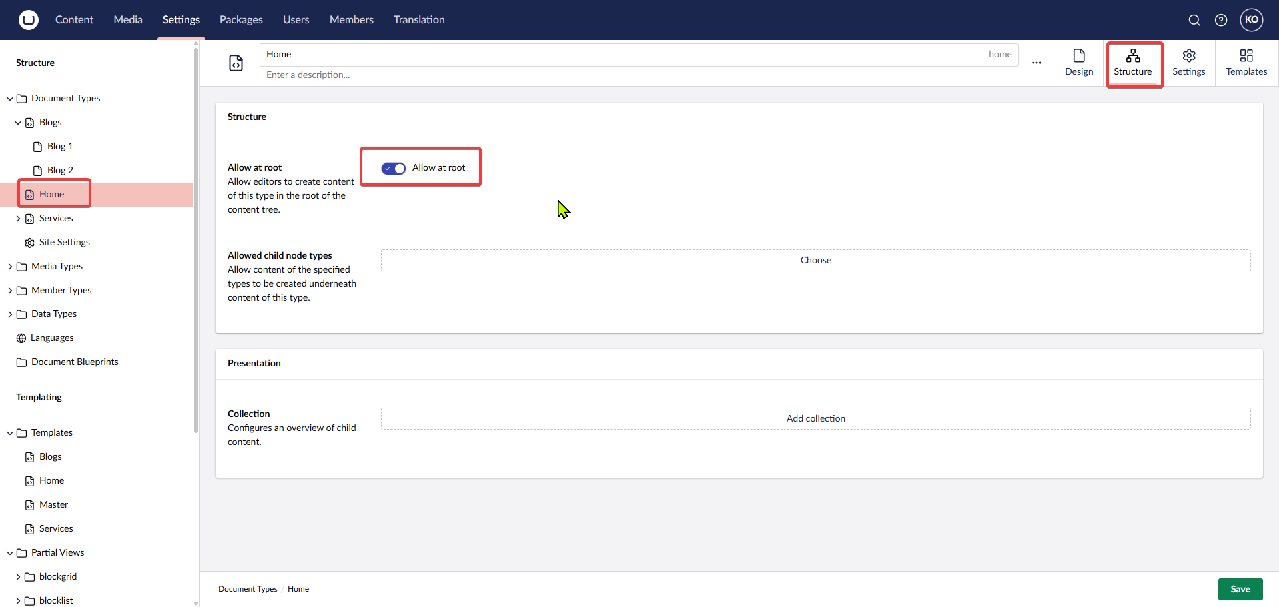Expand the Services document type
Screen dimensions: 1279x607
tap(18, 218)
